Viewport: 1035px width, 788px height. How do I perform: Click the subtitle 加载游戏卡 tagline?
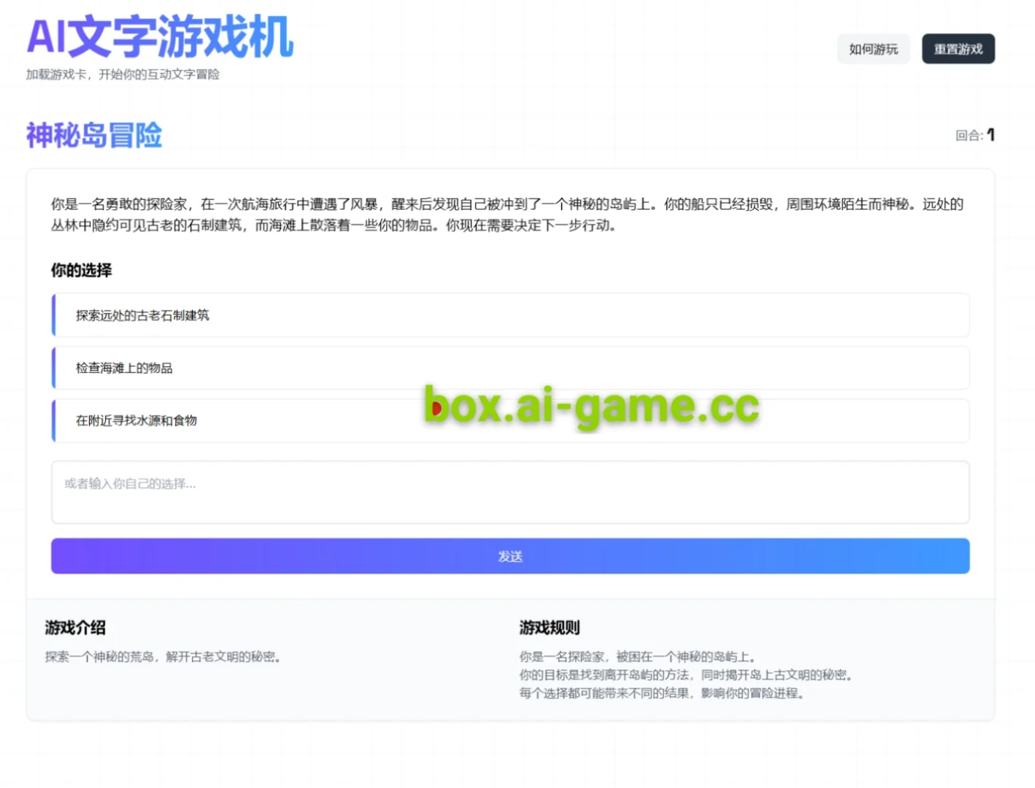pos(124,74)
